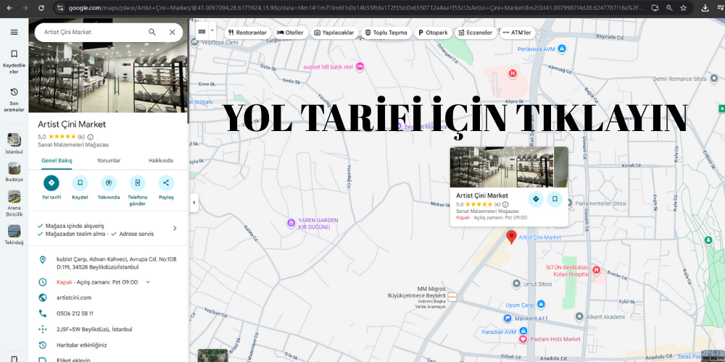Image resolution: width=725 pixels, height=362 pixels.
Task: Click the Kaydet bookmark icon in action row
Action: (80, 183)
